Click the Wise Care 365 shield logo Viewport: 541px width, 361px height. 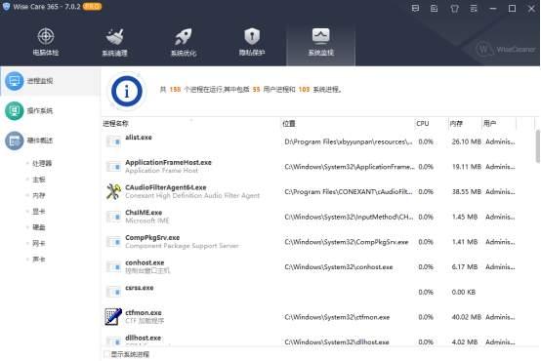[x=6, y=7]
